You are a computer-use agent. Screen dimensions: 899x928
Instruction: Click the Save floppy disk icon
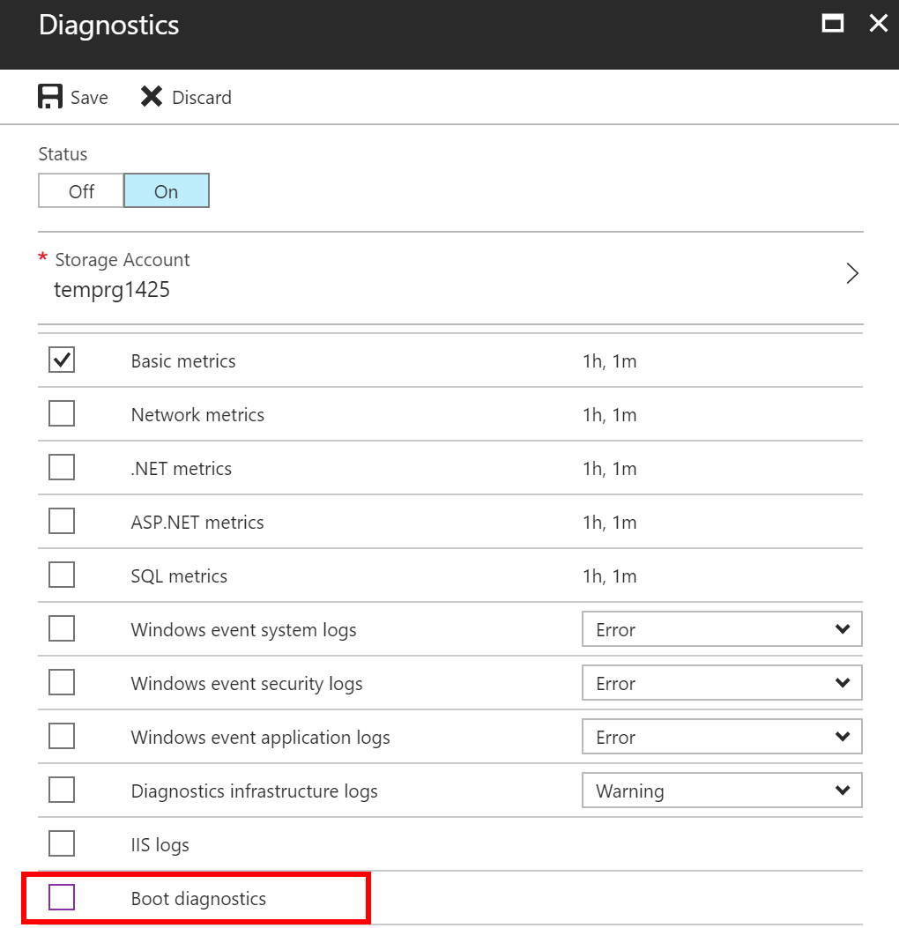tap(50, 97)
